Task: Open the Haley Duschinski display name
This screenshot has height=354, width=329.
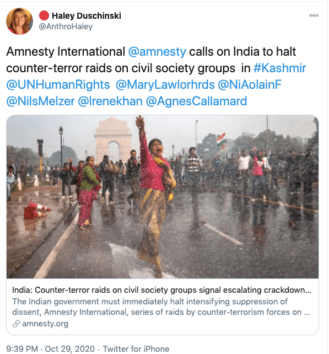Action: [x=87, y=16]
